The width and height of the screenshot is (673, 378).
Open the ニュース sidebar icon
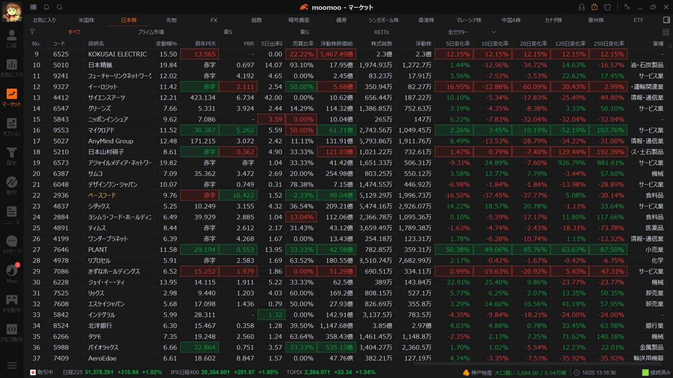point(12,215)
